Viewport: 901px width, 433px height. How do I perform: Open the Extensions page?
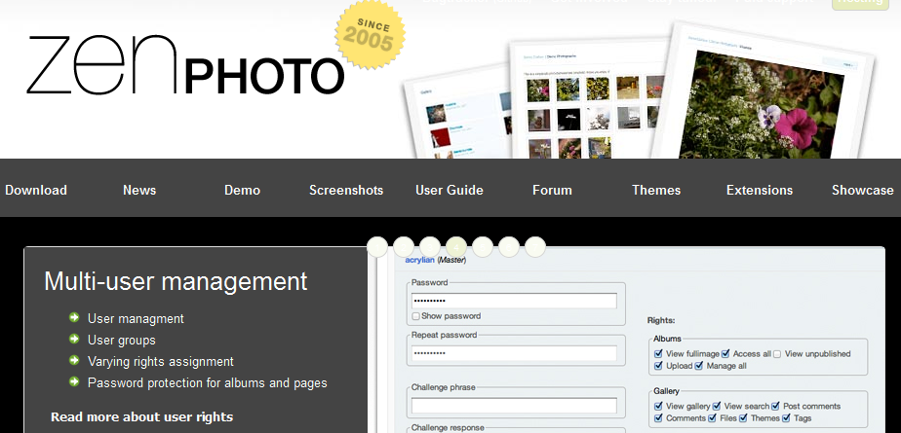pyautogui.click(x=759, y=190)
